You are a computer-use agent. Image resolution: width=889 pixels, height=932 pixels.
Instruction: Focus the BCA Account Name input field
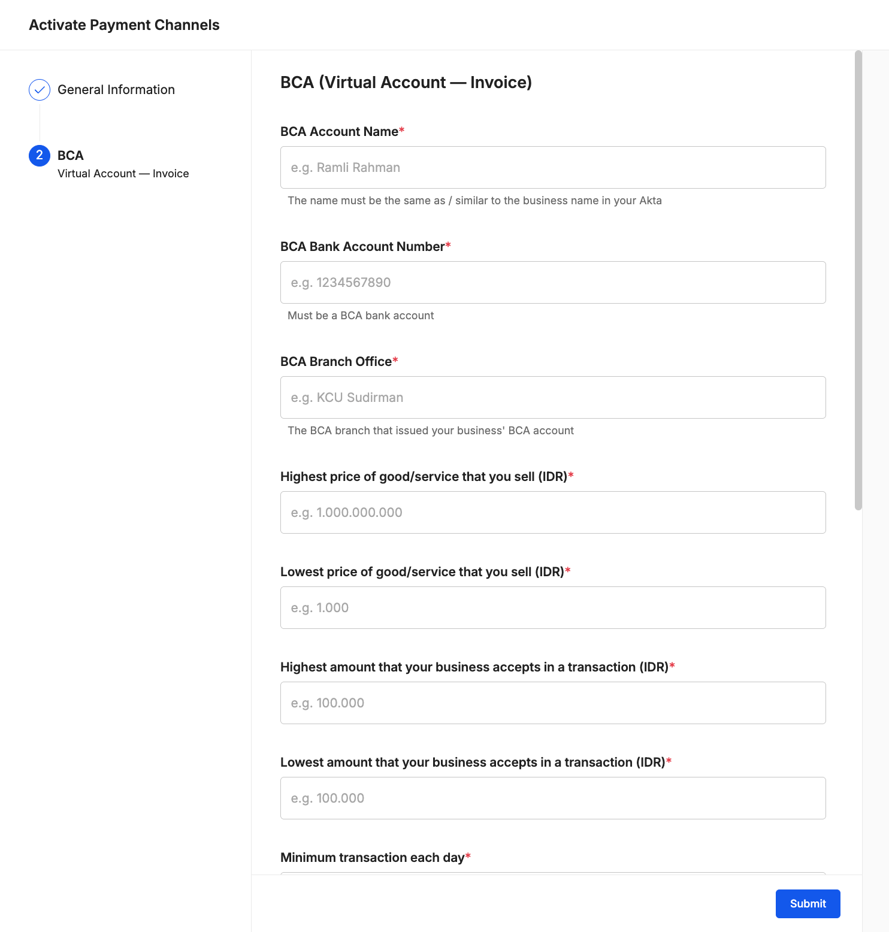pyautogui.click(x=552, y=167)
